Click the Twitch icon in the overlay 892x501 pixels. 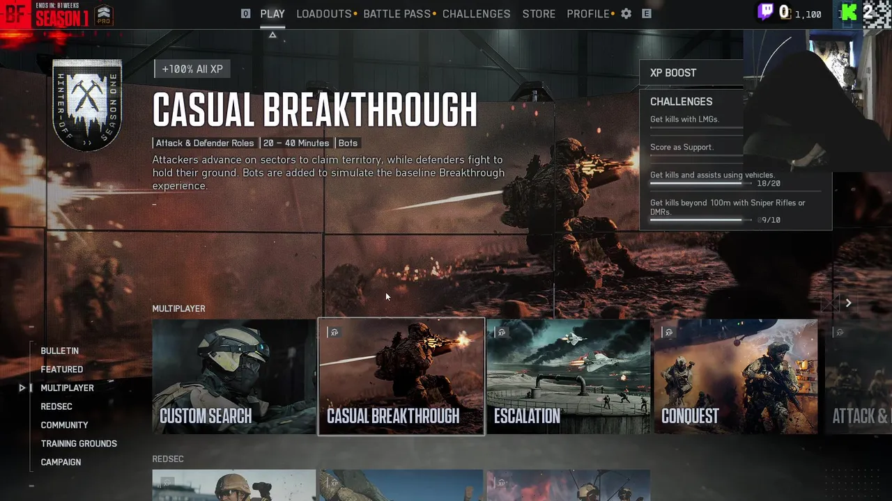765,13
